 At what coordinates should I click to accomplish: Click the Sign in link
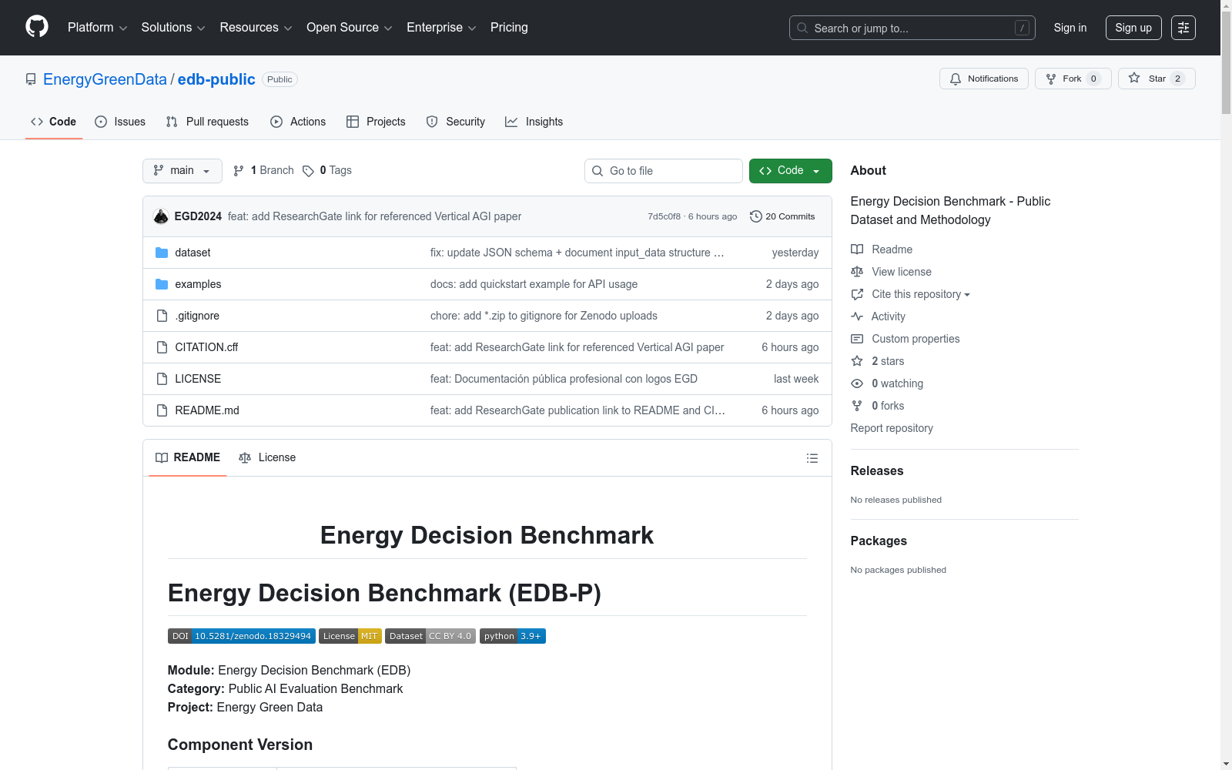tap(1070, 28)
